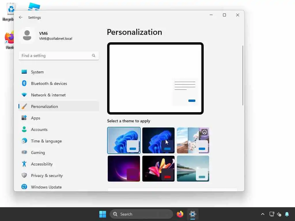Image resolution: width=295 pixels, height=221 pixels.
Task: Click the Time & language clock icon
Action: (24, 141)
